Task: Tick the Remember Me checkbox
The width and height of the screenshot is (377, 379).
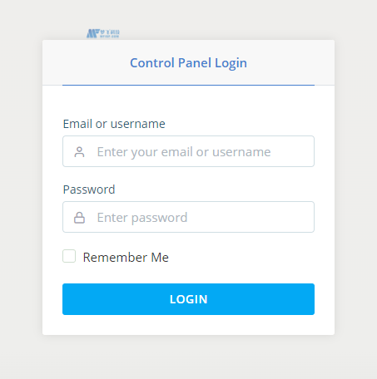Action: (69, 256)
